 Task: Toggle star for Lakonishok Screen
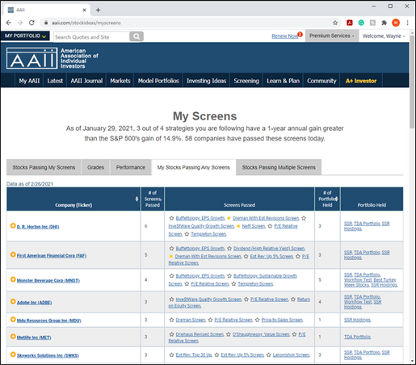[268, 355]
